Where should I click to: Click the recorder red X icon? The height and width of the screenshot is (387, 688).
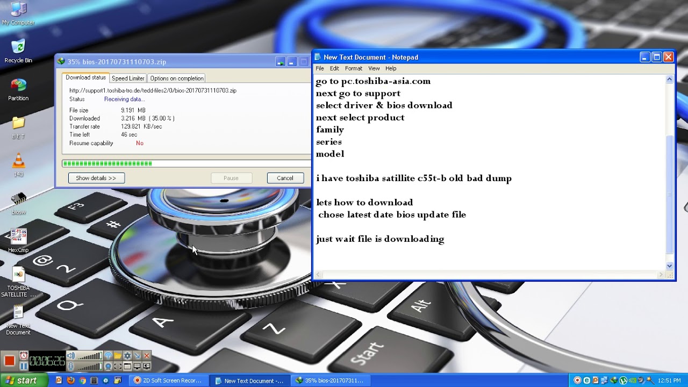pyautogui.click(x=147, y=355)
